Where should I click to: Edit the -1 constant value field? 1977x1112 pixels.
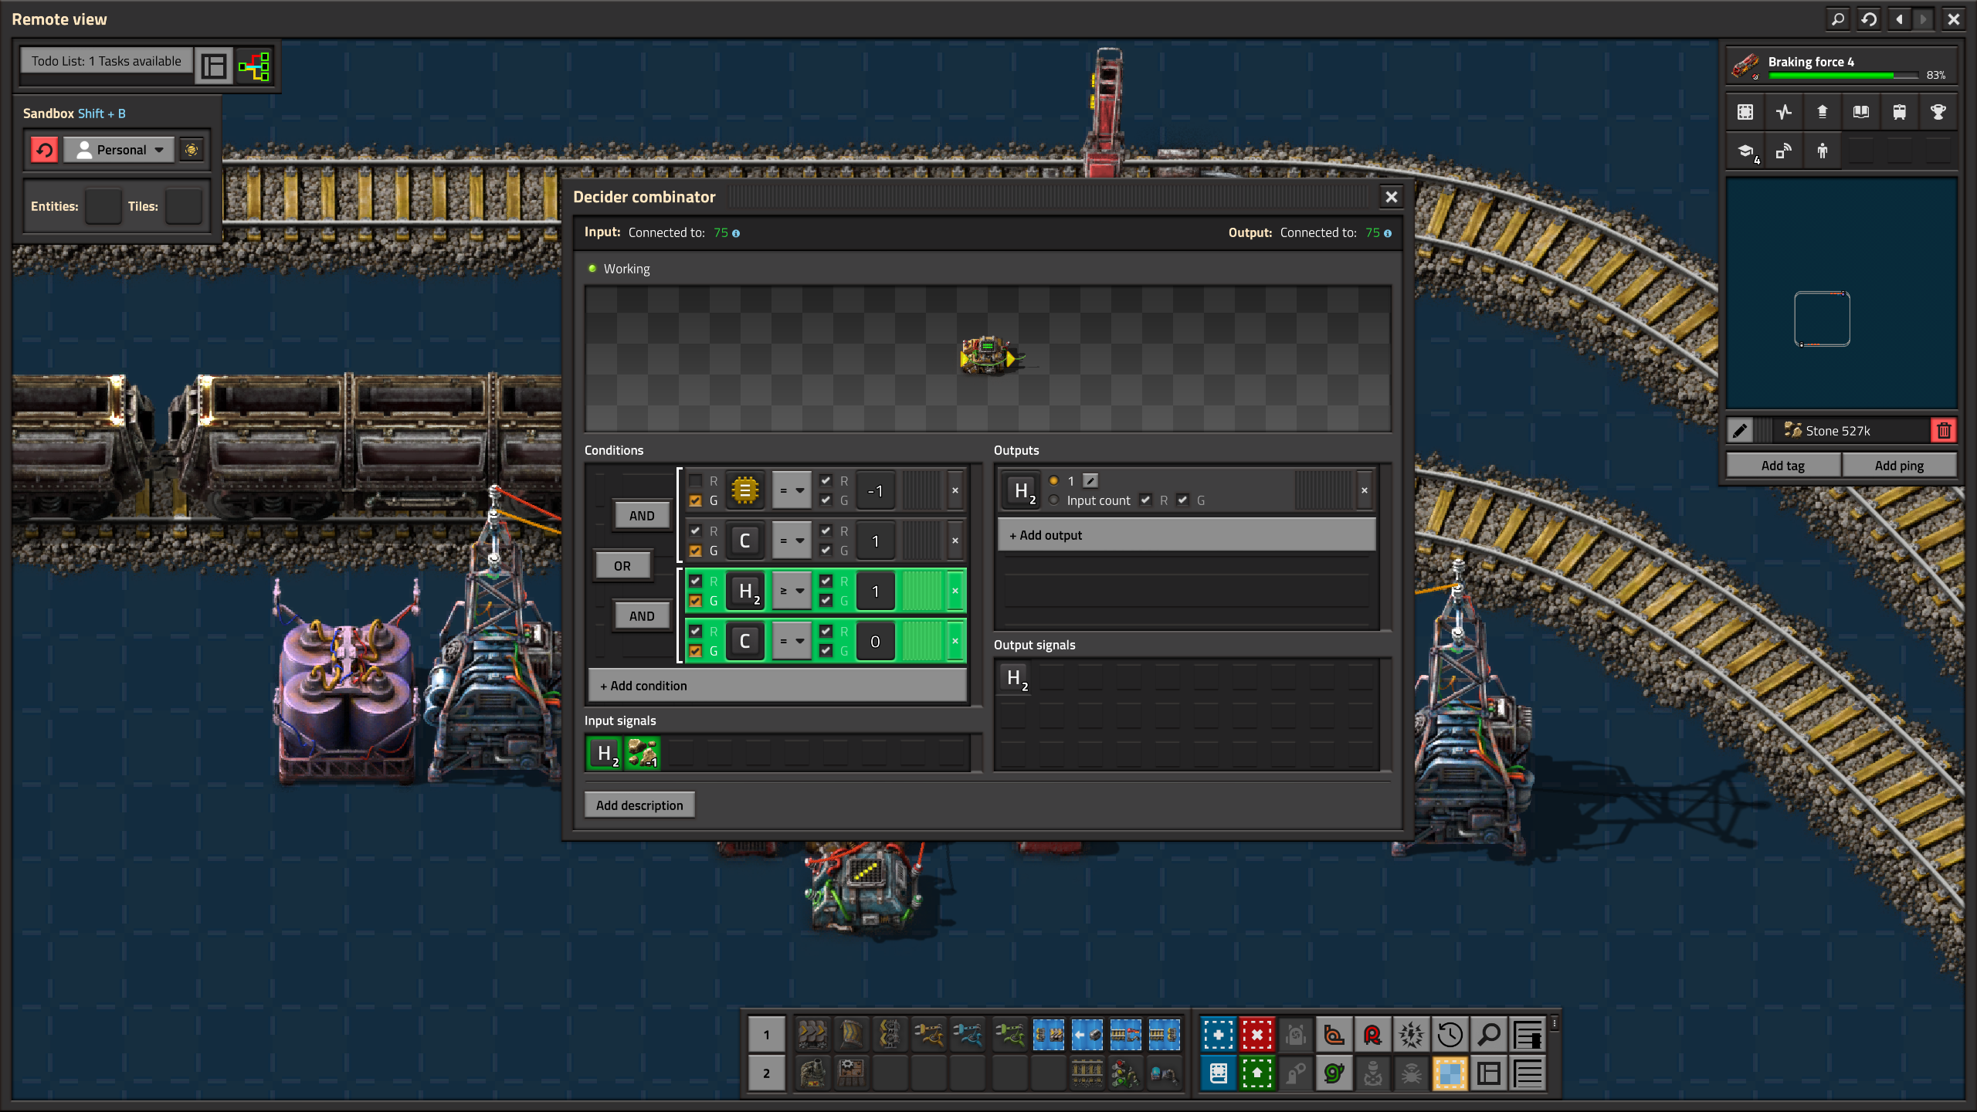coord(875,490)
